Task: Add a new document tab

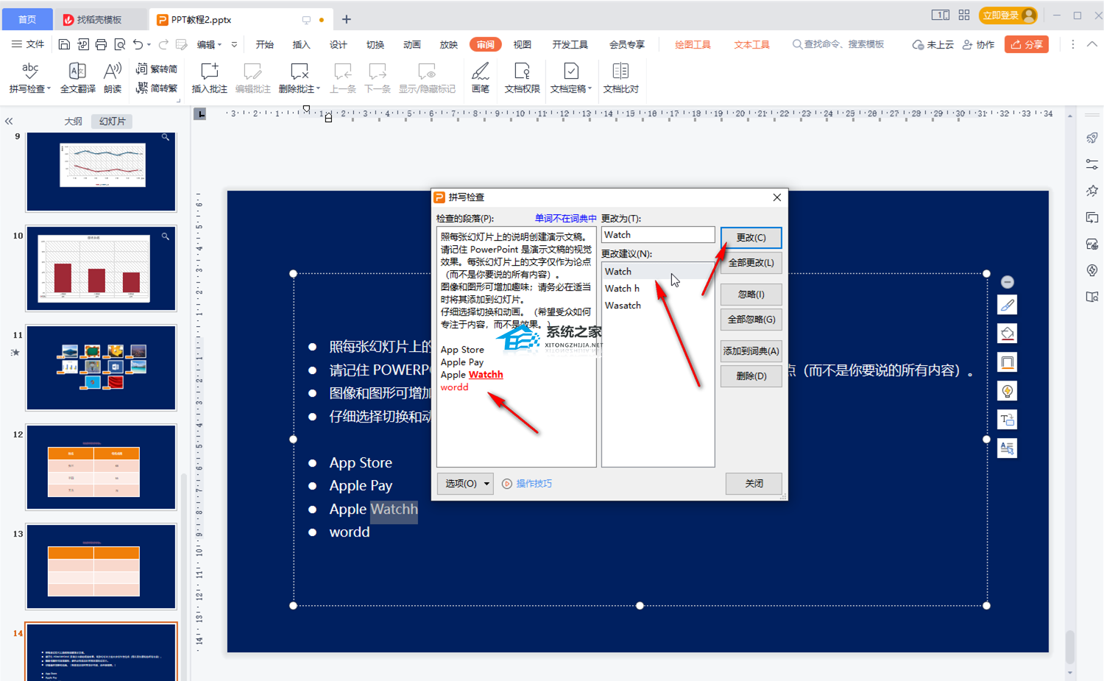Action: click(347, 20)
